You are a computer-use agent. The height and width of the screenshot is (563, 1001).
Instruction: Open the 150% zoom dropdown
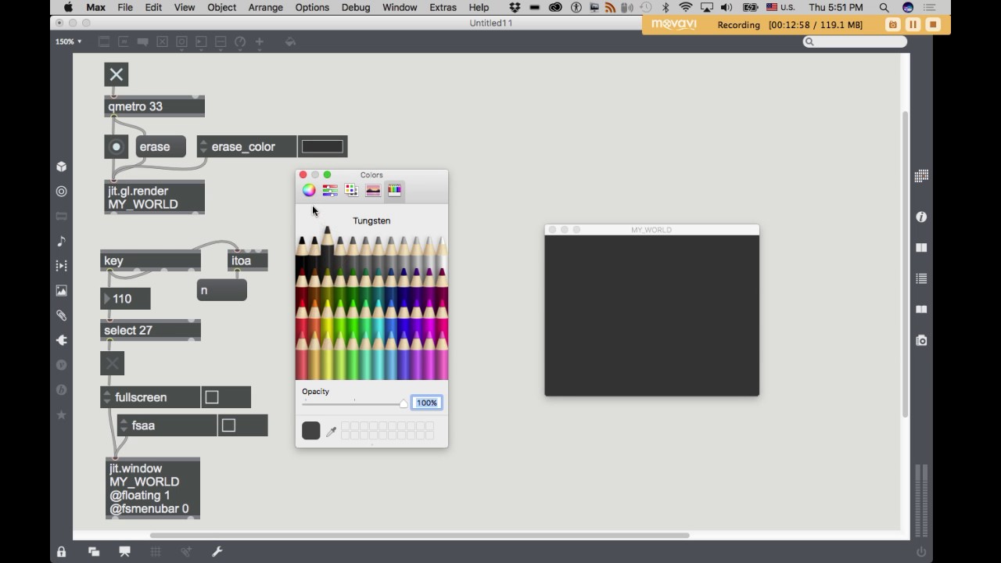coord(68,41)
